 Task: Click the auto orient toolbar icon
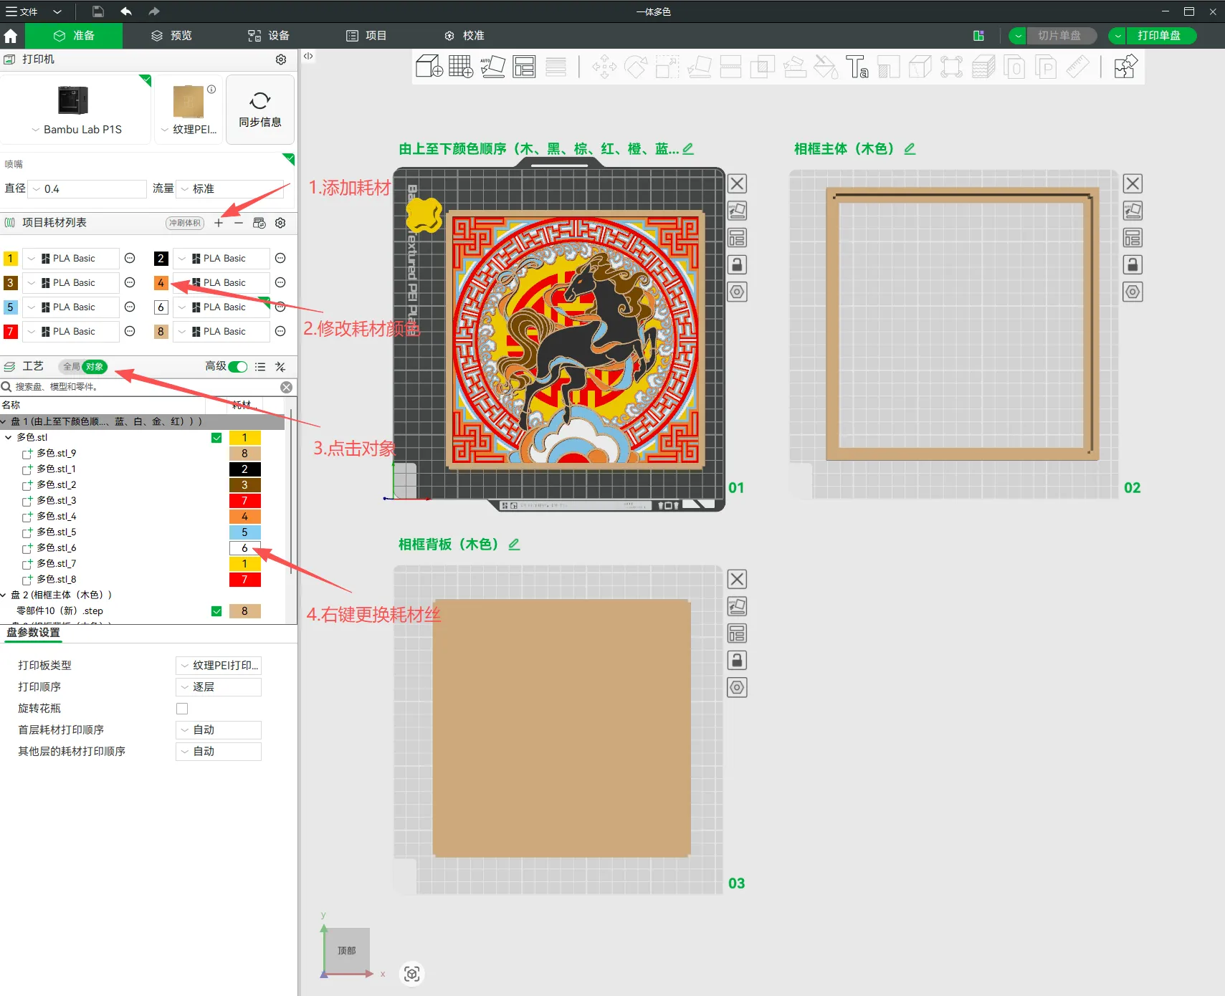click(x=492, y=67)
